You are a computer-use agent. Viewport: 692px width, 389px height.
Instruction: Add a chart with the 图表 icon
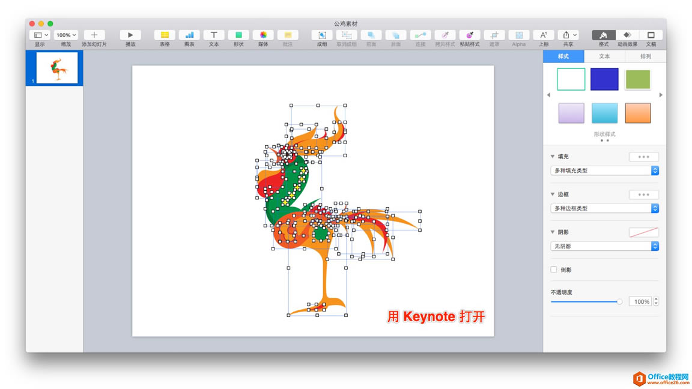(189, 36)
